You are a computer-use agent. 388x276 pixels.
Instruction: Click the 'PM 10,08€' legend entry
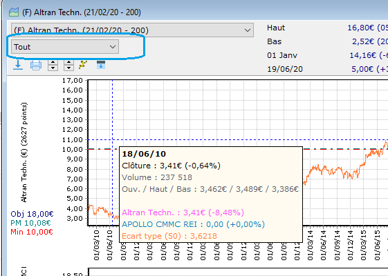tap(30, 223)
